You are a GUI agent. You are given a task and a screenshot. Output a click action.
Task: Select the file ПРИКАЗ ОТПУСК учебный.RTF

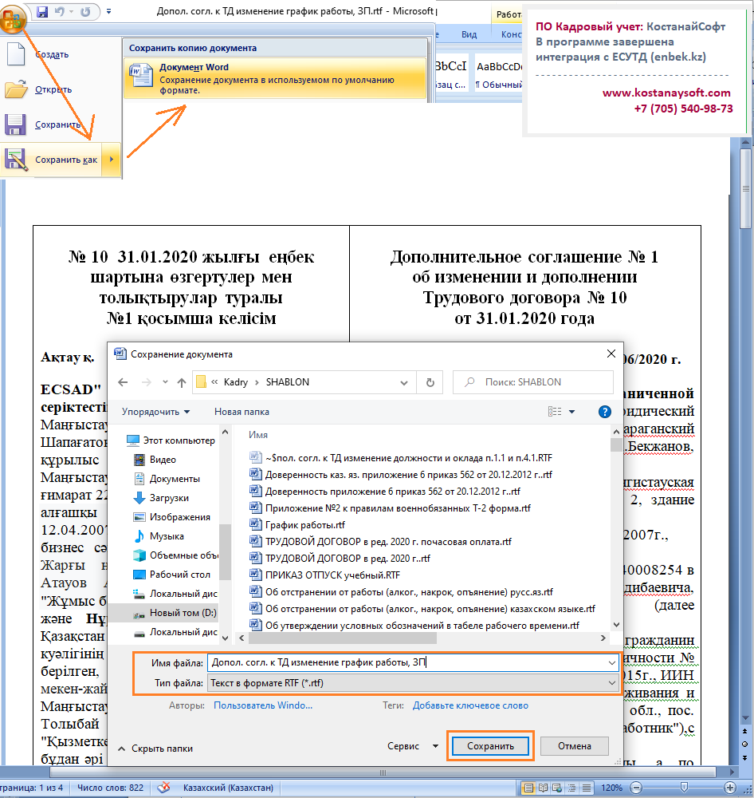click(324, 575)
